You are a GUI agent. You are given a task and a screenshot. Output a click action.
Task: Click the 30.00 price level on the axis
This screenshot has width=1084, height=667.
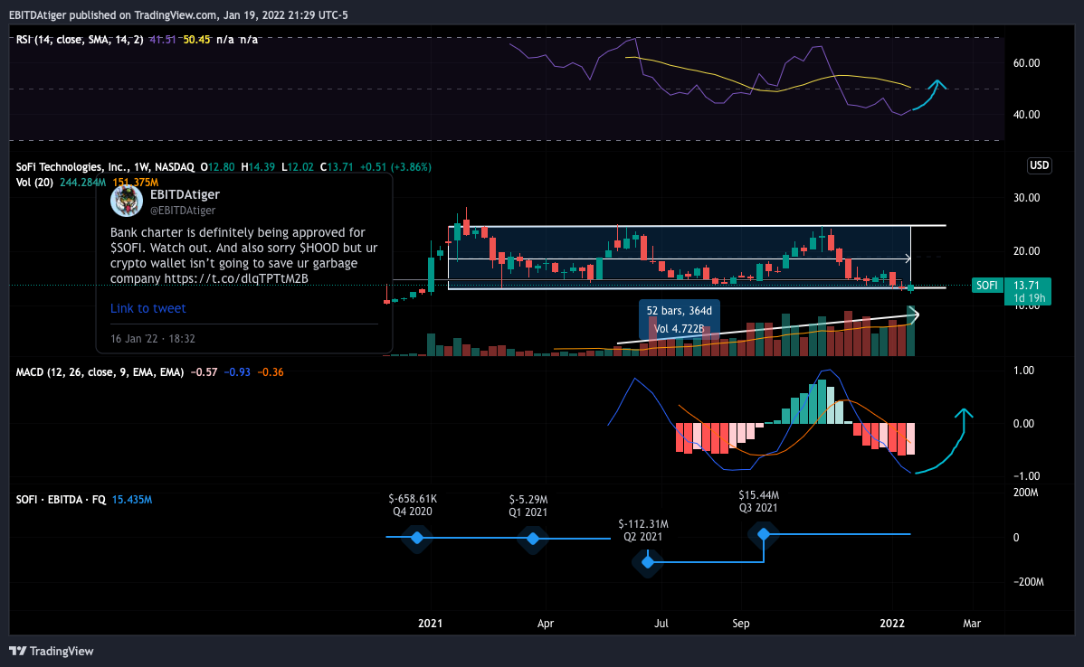tap(1026, 197)
